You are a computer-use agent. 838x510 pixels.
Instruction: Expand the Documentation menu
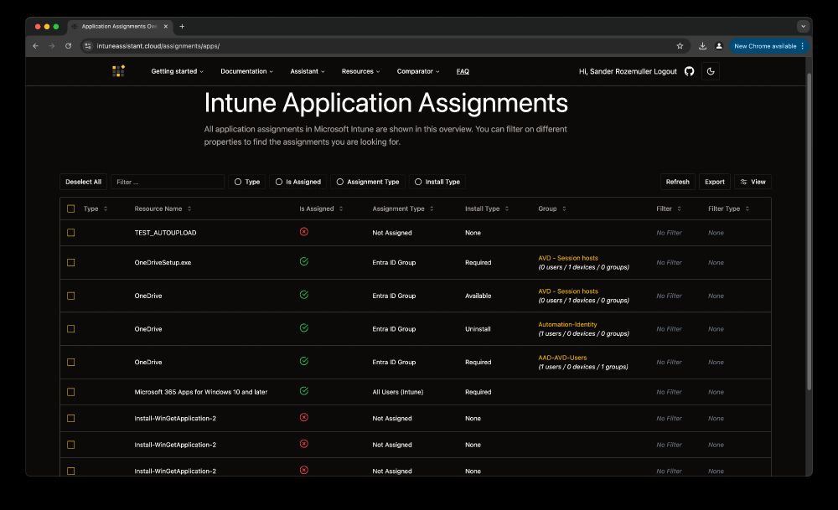tap(246, 71)
